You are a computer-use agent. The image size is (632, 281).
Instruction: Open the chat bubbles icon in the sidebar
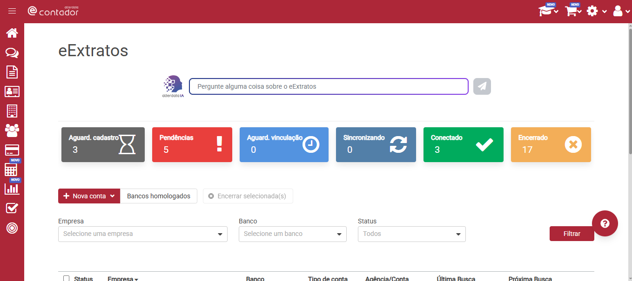12,53
